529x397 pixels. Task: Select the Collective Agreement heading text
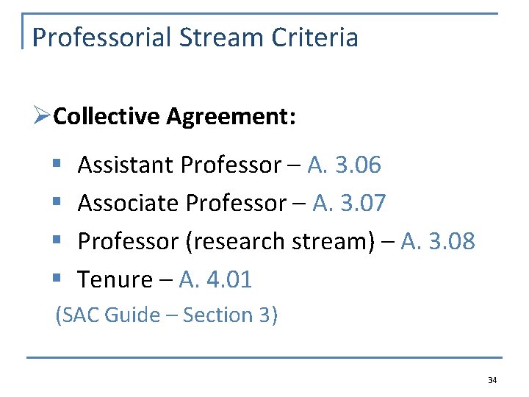tap(174, 116)
